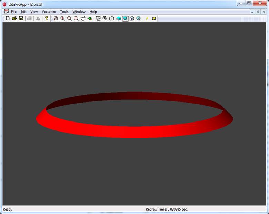Click the yellow lightning bolt icon

point(147,18)
